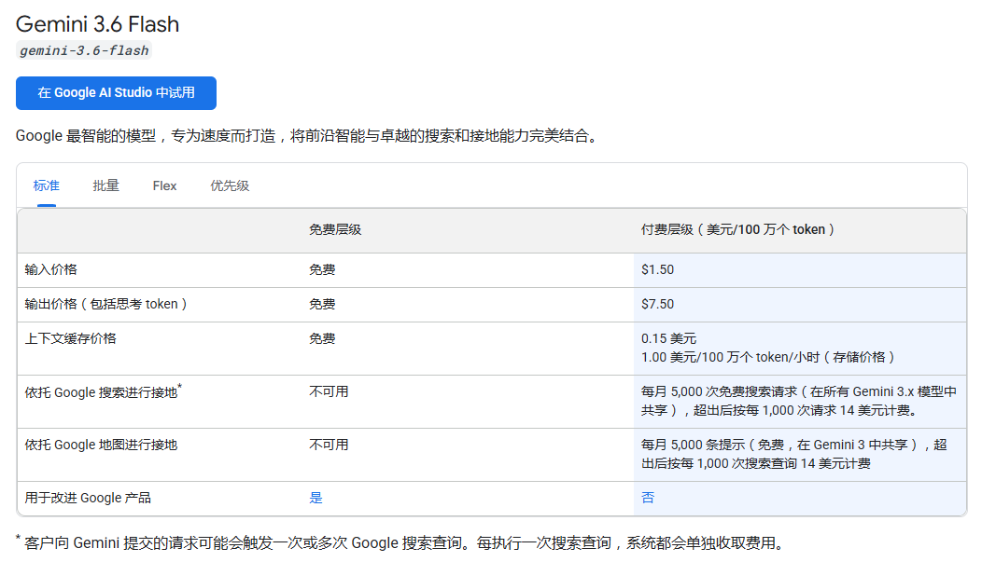This screenshot has width=982, height=562.
Task: Click the 每月 5,000 次免费搜索请求 paid cell
Action: tap(799, 401)
